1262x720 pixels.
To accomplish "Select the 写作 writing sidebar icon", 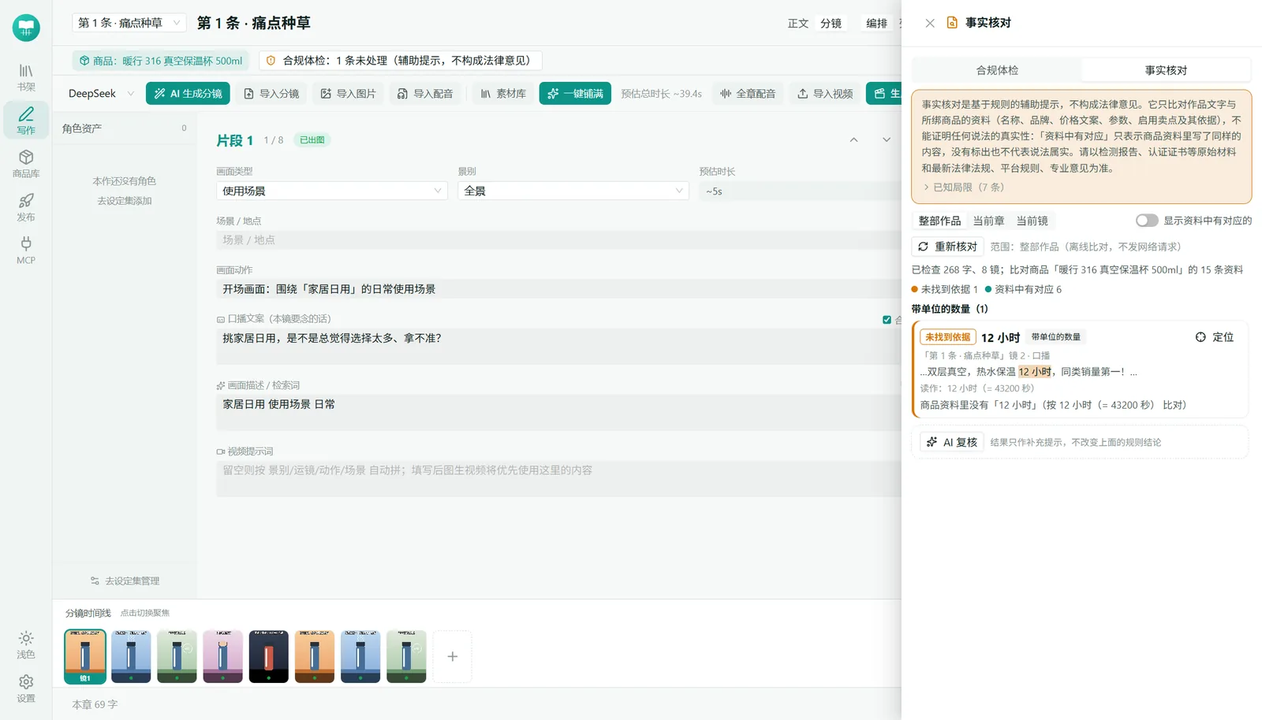I will (x=26, y=121).
